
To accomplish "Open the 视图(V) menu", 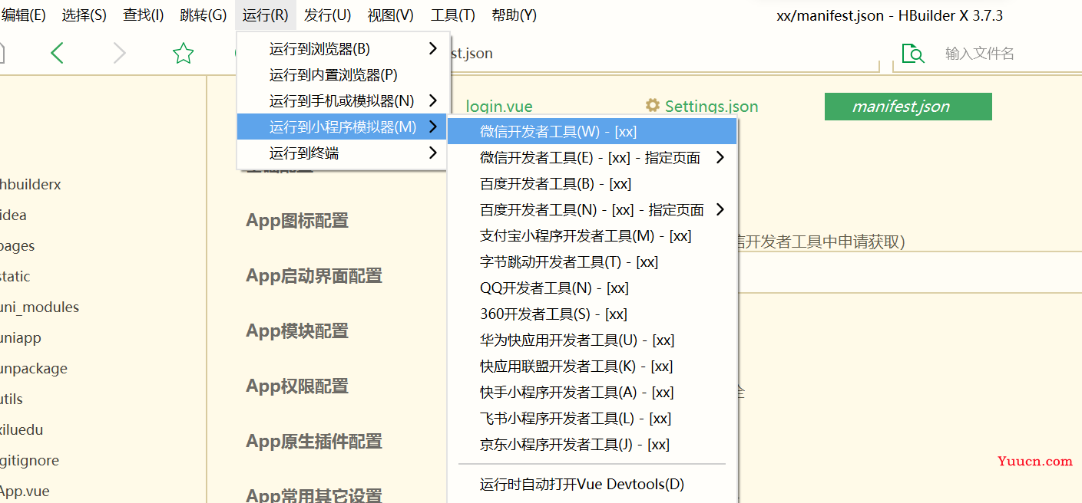I will tap(391, 15).
